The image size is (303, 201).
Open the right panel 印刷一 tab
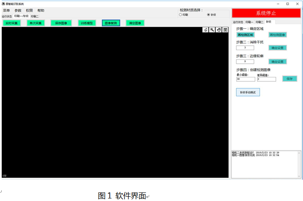pos(249,22)
